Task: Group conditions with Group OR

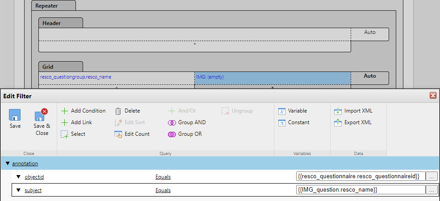Action: [186, 134]
